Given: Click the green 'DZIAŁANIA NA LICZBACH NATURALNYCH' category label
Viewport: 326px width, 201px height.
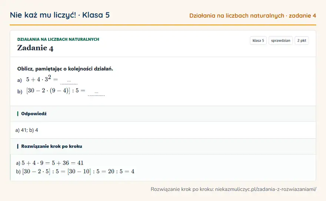Looking at the screenshot, I should click(x=58, y=39).
